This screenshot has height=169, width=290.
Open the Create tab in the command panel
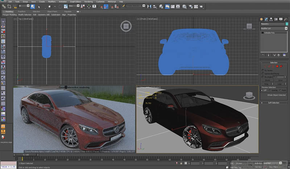tap(261, 19)
